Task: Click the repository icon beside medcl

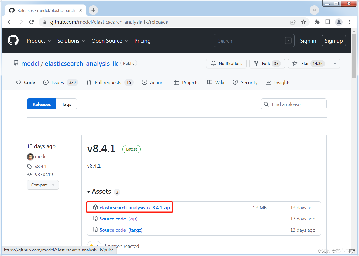Action: tap(16, 63)
